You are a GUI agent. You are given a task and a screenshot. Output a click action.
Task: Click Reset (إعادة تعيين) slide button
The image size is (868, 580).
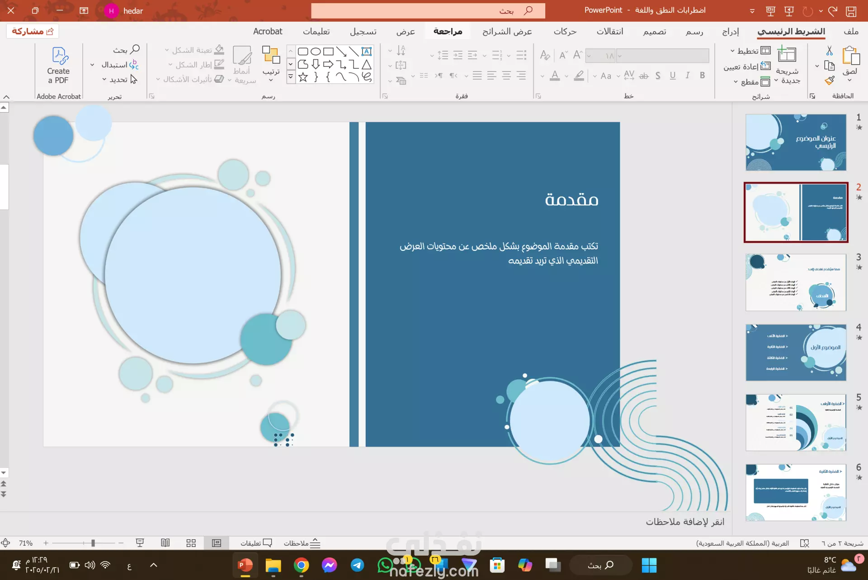pos(747,66)
